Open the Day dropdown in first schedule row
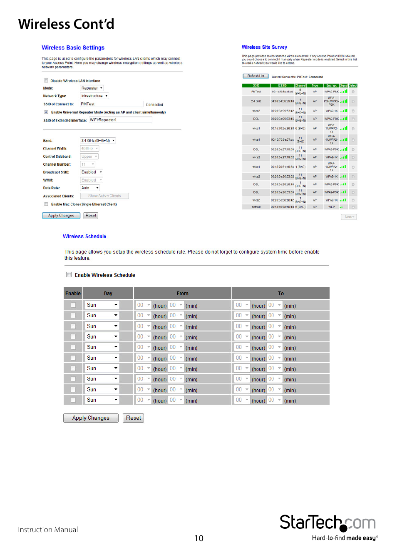The image size is (397, 560). pos(102,305)
